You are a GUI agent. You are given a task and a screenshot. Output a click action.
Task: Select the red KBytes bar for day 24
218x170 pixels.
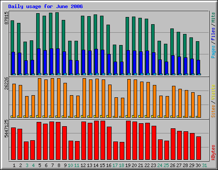tap(160, 150)
